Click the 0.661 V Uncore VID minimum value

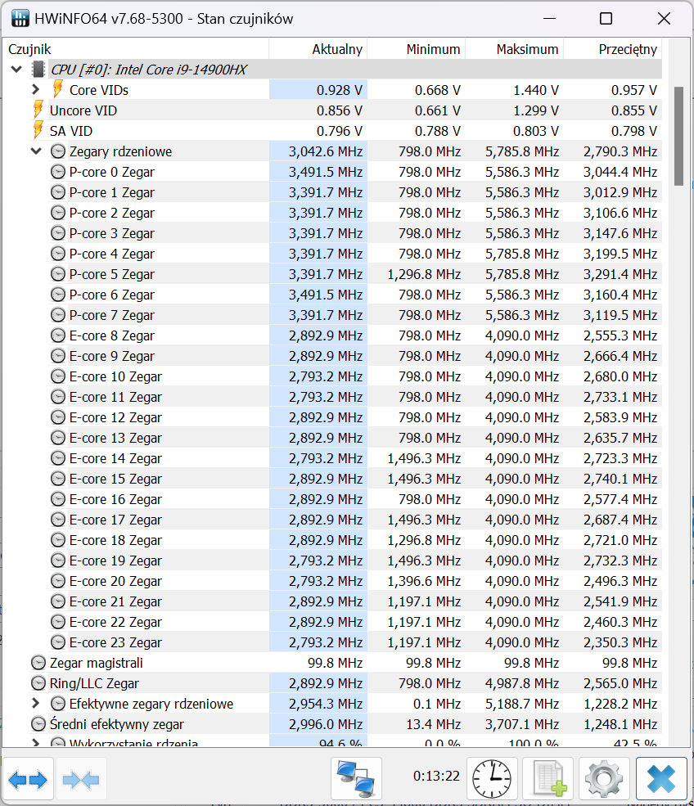438,110
